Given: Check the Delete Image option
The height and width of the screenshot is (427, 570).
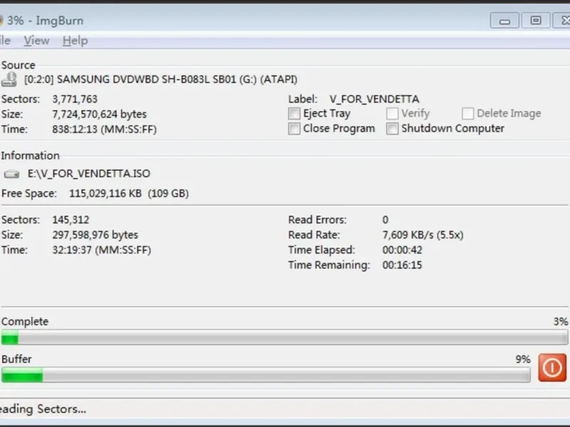Looking at the screenshot, I should pos(468,113).
